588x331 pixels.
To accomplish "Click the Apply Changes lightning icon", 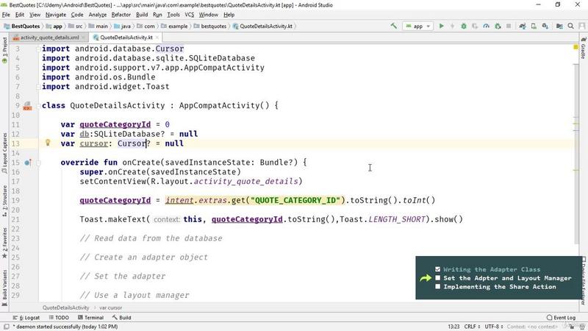I will (x=453, y=26).
